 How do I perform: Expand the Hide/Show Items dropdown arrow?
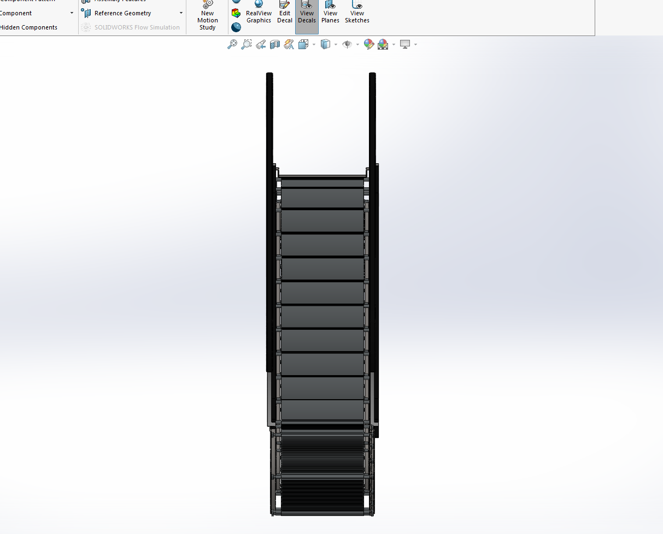(357, 45)
